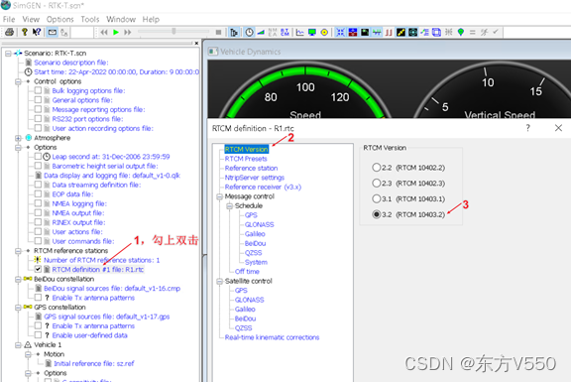
Task: Collapse the Scenario: RTK-T.scn root node
Action: [x=8, y=54]
